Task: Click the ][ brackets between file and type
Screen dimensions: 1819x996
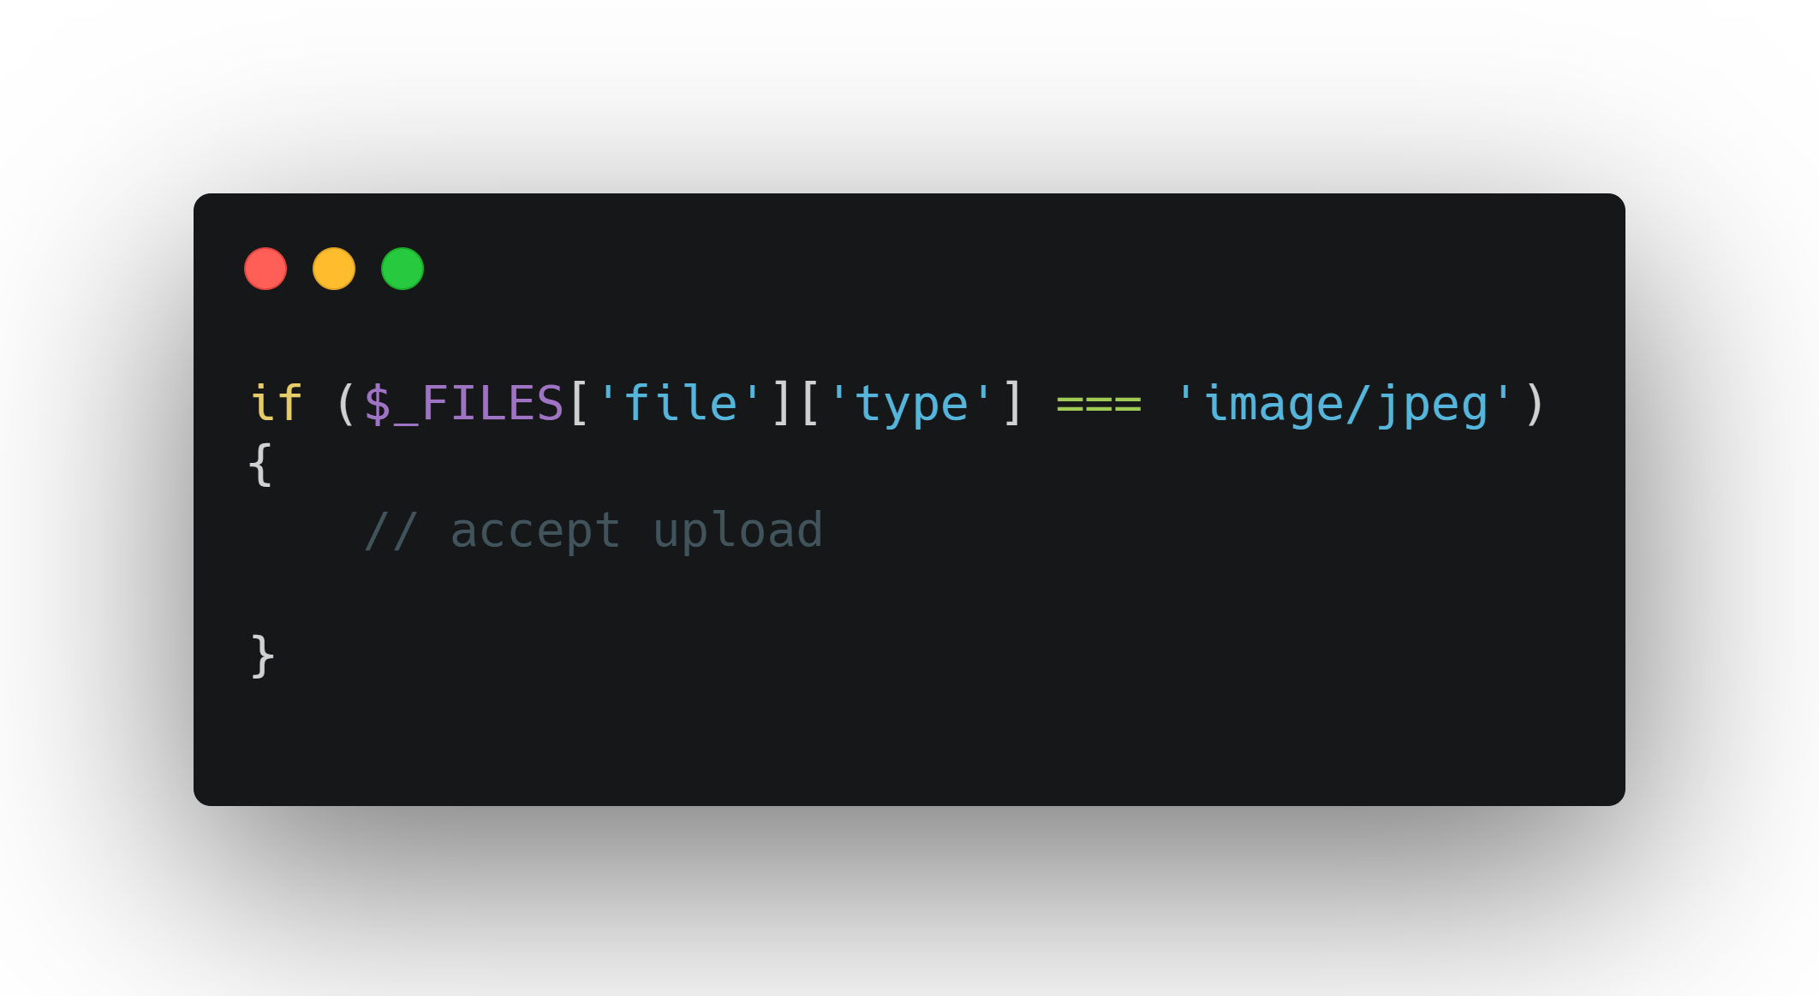Action: (796, 403)
